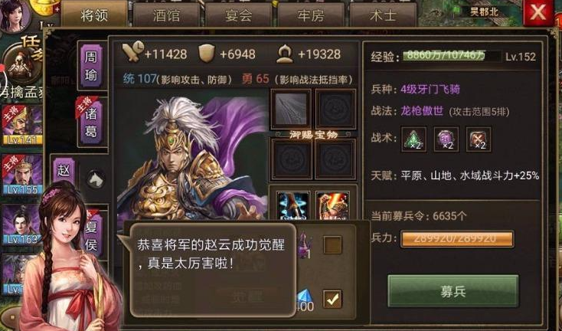
Task: Check the empty box beside purple gourd
Action: [x=332, y=245]
